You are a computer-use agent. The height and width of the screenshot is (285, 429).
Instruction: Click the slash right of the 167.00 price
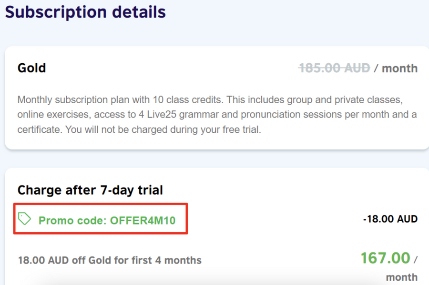415,259
